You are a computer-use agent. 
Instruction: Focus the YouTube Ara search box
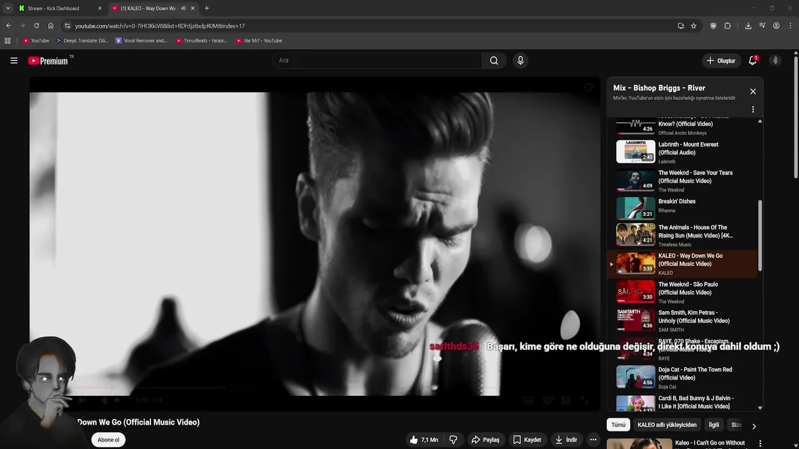pyautogui.click(x=376, y=60)
